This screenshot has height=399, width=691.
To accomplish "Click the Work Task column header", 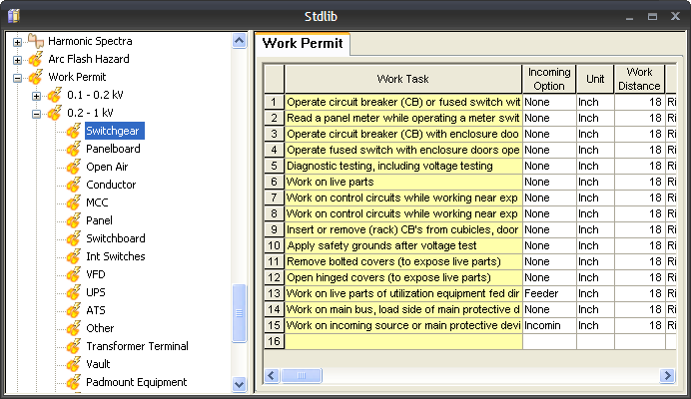I will click(x=402, y=79).
